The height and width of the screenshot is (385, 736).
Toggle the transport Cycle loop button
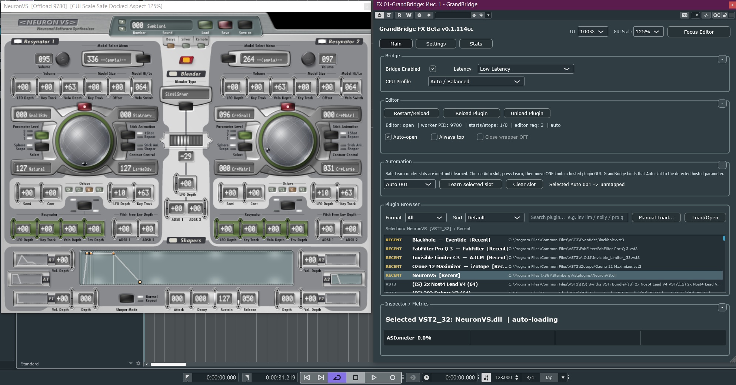337,377
